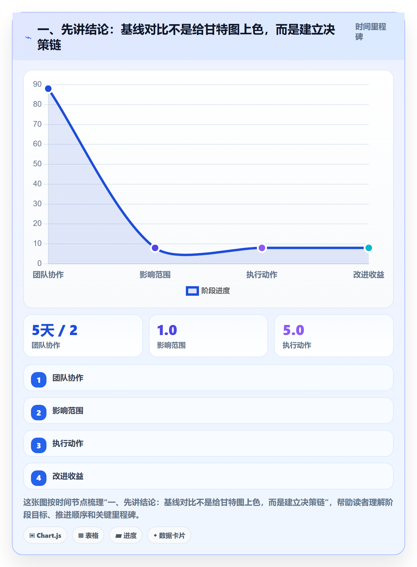
Task: Toggle the 阶段进度 legend swatch
Action: pyautogui.click(x=192, y=291)
